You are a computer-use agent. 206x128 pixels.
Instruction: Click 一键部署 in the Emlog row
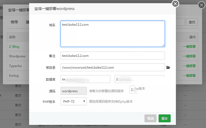point(189,76)
